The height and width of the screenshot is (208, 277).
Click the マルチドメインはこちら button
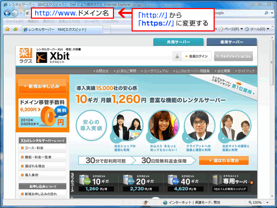[233, 57]
